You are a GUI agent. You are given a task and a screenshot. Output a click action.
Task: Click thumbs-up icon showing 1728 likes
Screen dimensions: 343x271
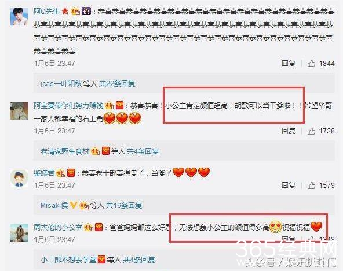point(311,131)
